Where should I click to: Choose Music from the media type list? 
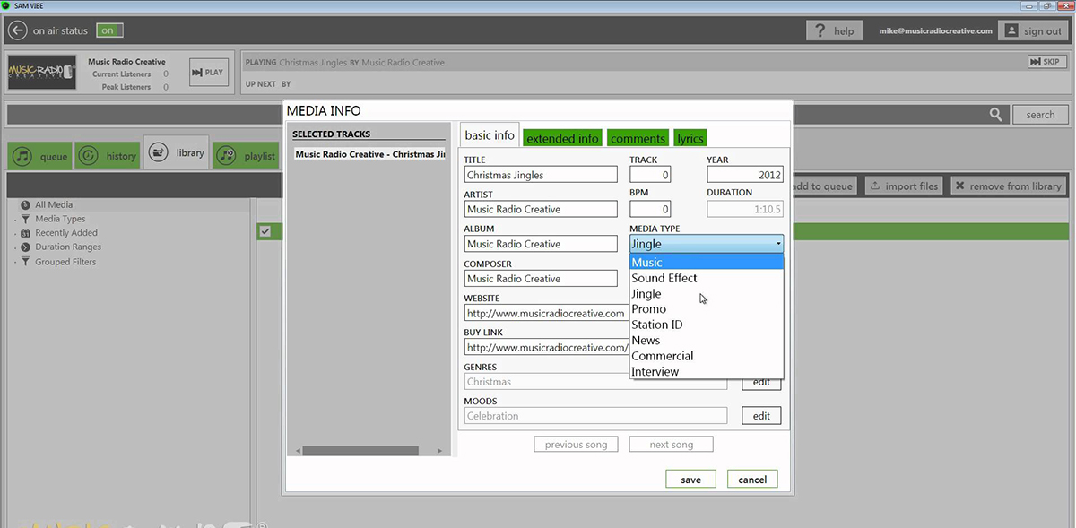point(707,262)
